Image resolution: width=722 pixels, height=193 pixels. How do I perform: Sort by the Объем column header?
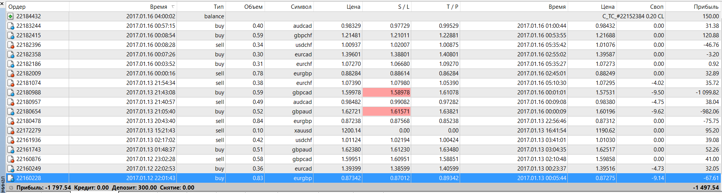(x=245, y=6)
